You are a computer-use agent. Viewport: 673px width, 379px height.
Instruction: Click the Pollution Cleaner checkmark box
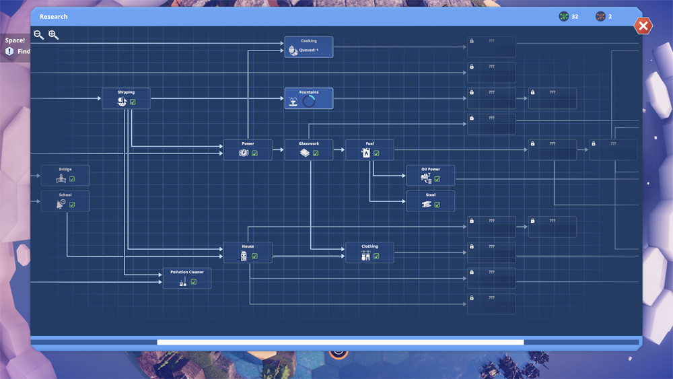tap(194, 282)
